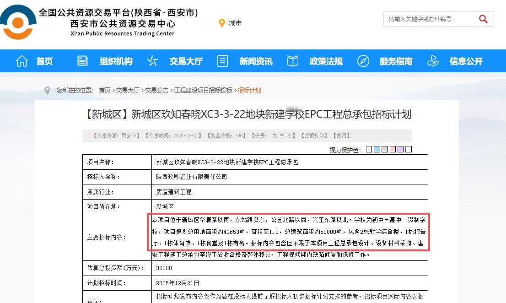Image resolution: width=506 pixels, height=303 pixels.
Task: Click the 信息时间 2025-11-21 text
Action: tap(173, 135)
